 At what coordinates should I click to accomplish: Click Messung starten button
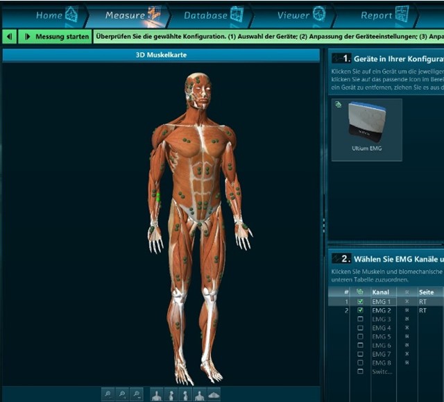pyautogui.click(x=55, y=37)
